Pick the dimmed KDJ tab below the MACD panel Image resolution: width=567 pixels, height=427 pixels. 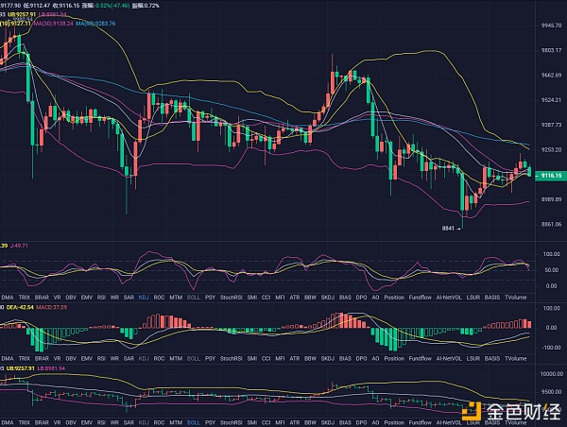coord(144,358)
